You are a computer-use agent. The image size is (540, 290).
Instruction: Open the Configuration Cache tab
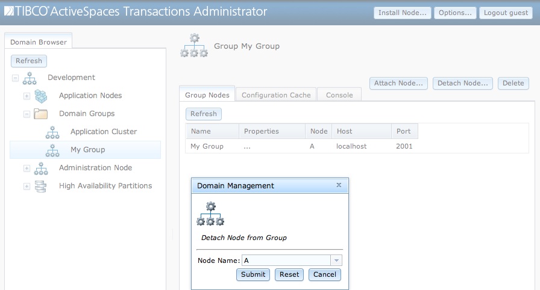pos(276,95)
